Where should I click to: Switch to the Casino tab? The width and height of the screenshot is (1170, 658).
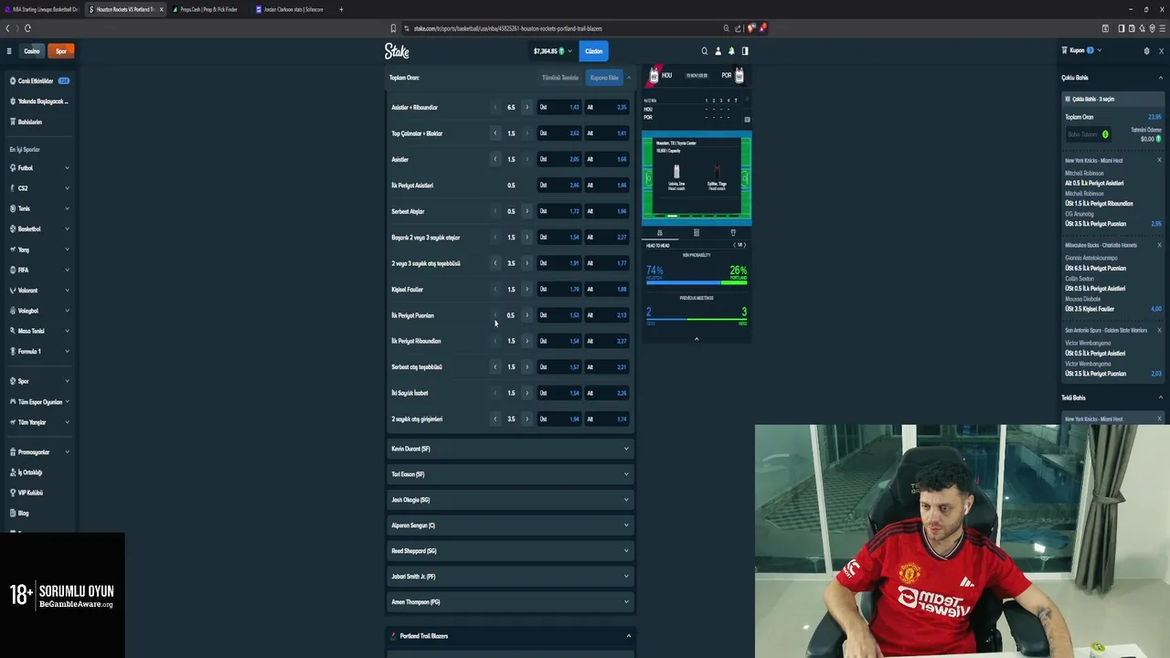[x=32, y=51]
